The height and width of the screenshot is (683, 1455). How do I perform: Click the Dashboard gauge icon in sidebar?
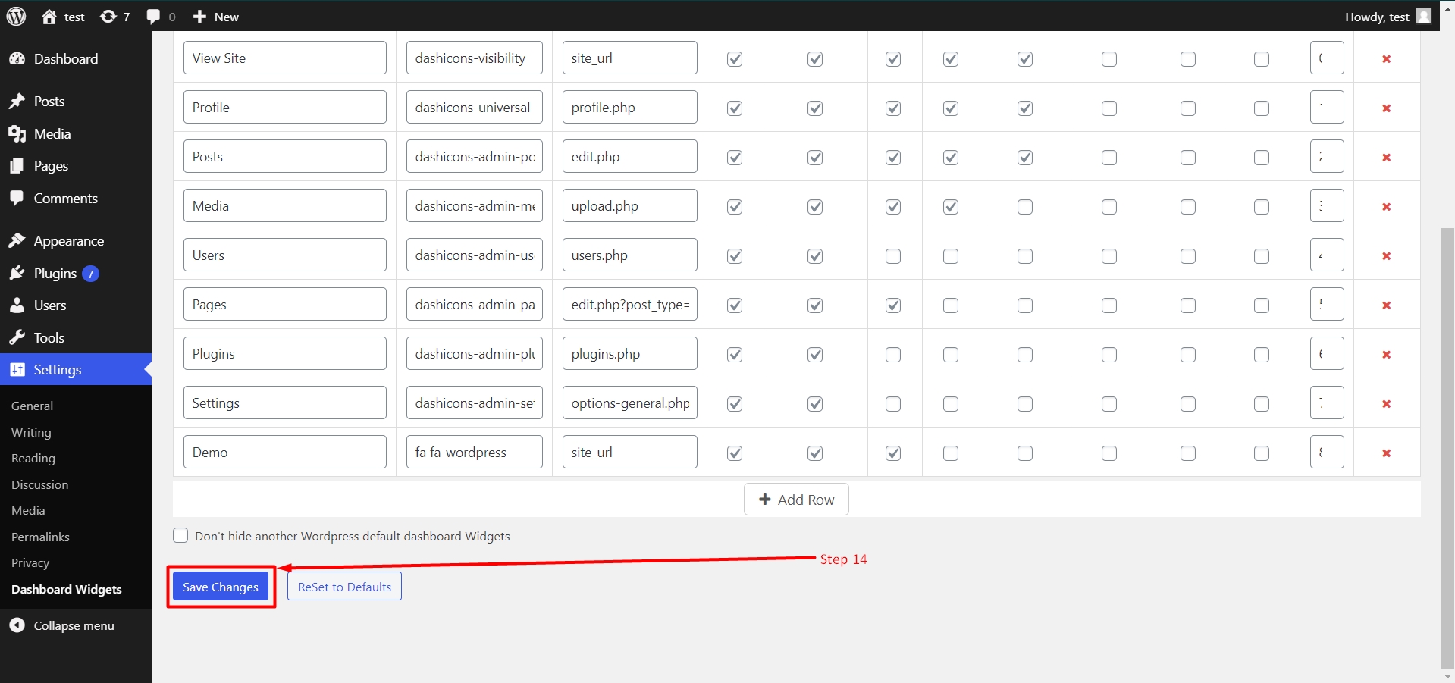(17, 58)
